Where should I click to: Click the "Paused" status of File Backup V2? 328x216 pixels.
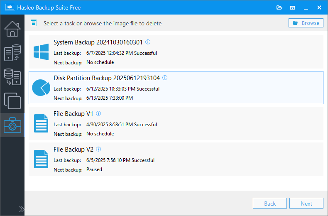click(94, 169)
